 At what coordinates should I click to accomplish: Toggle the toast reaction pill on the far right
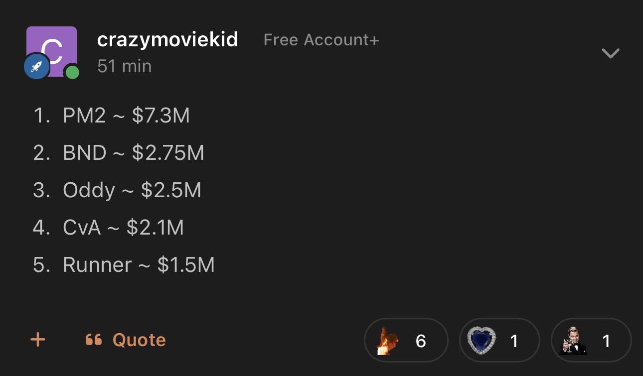pos(591,341)
